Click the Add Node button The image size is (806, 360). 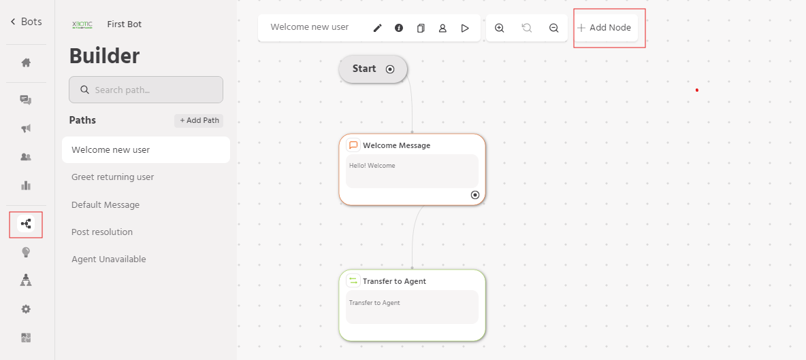click(604, 28)
